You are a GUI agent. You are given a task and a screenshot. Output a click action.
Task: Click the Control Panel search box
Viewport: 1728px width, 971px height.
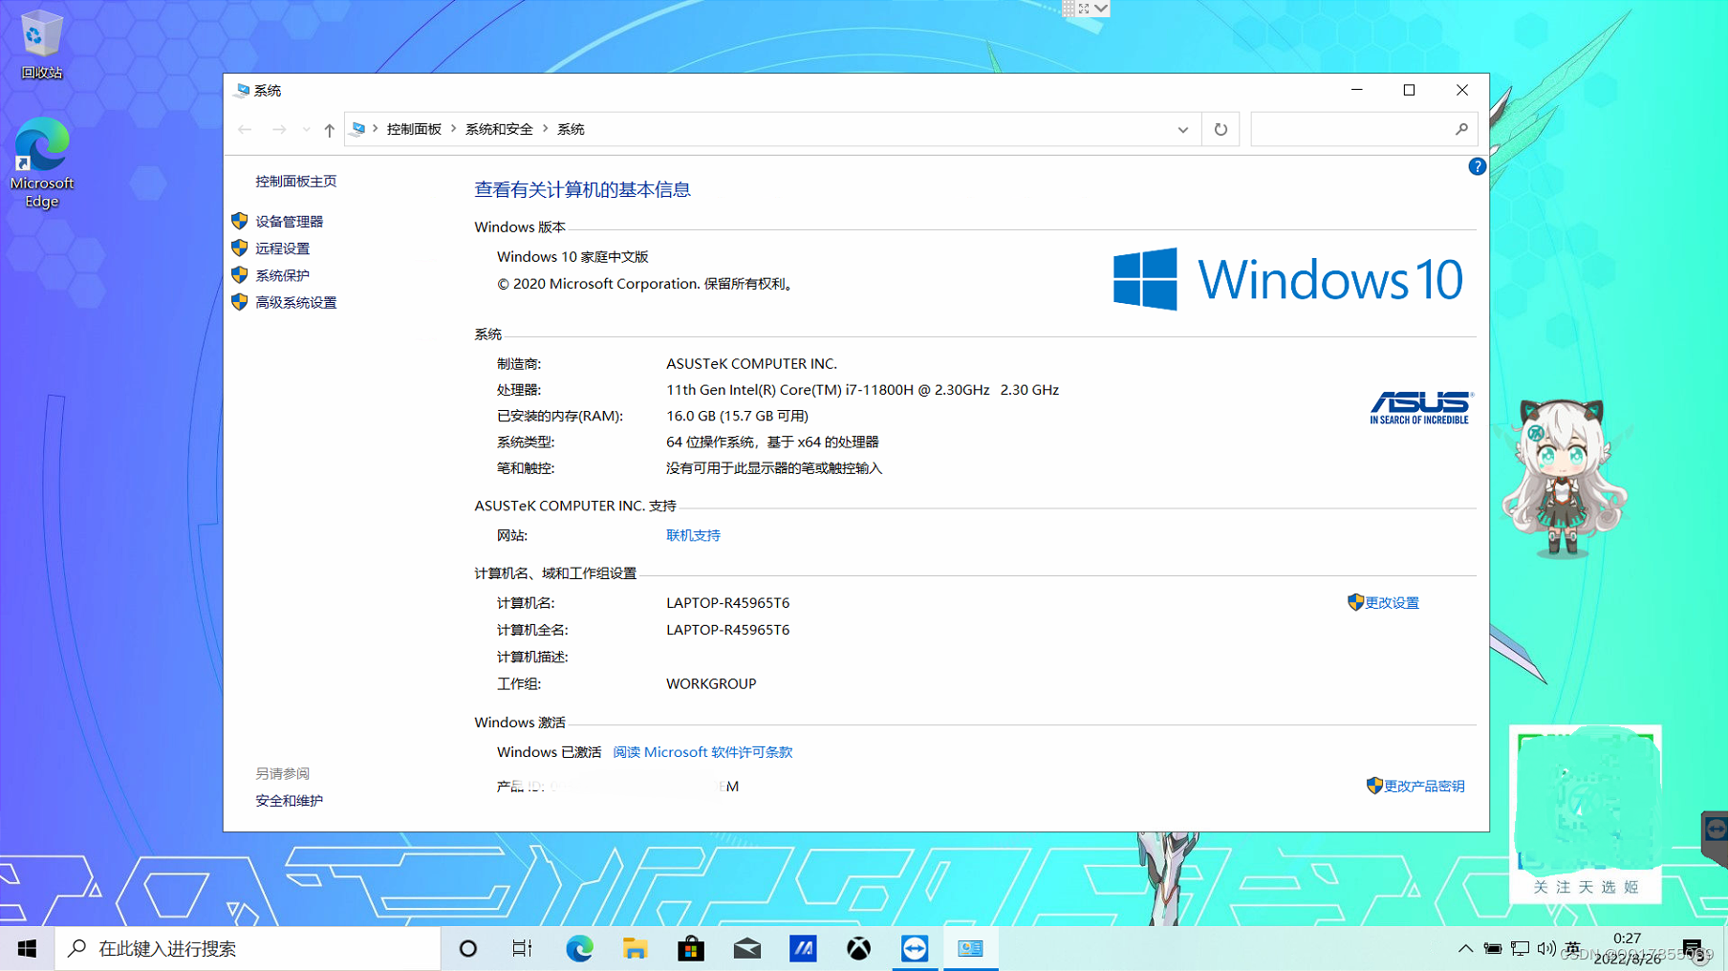[x=1364, y=129]
